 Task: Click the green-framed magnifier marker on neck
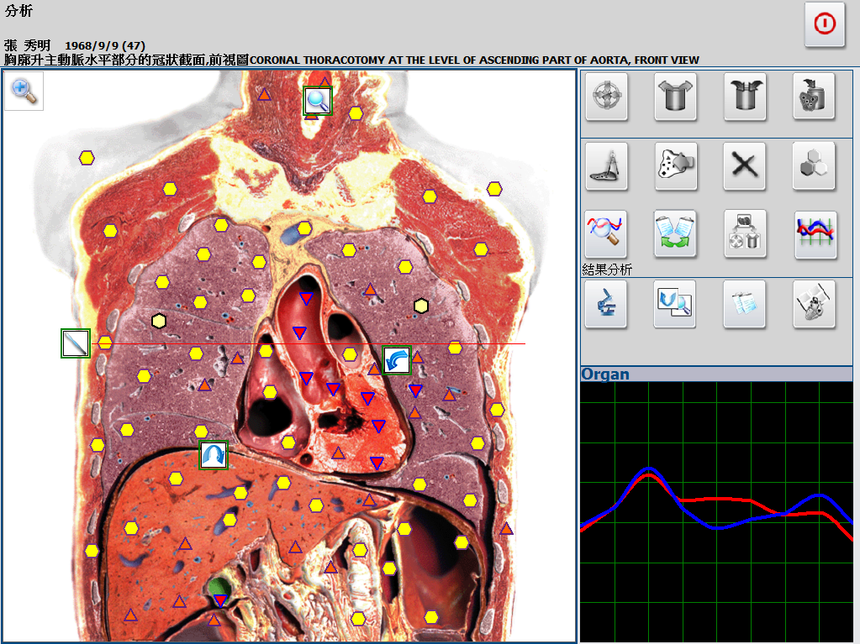pyautogui.click(x=318, y=101)
